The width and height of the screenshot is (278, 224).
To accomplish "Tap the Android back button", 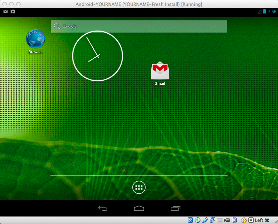I will (x=103, y=208).
